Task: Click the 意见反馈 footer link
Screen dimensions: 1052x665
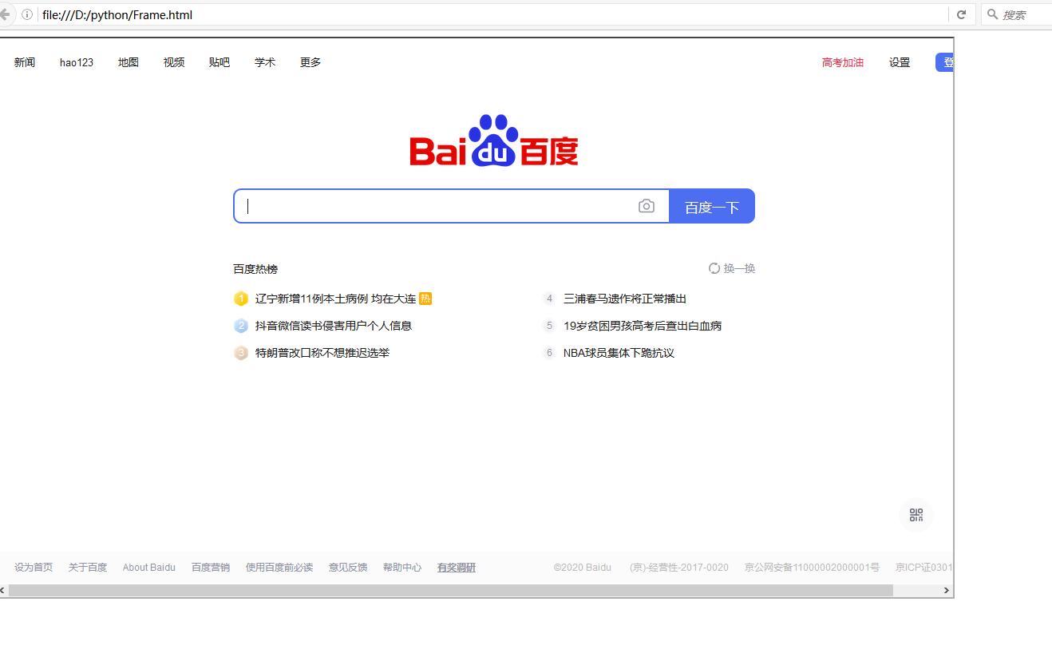Action: 348,568
